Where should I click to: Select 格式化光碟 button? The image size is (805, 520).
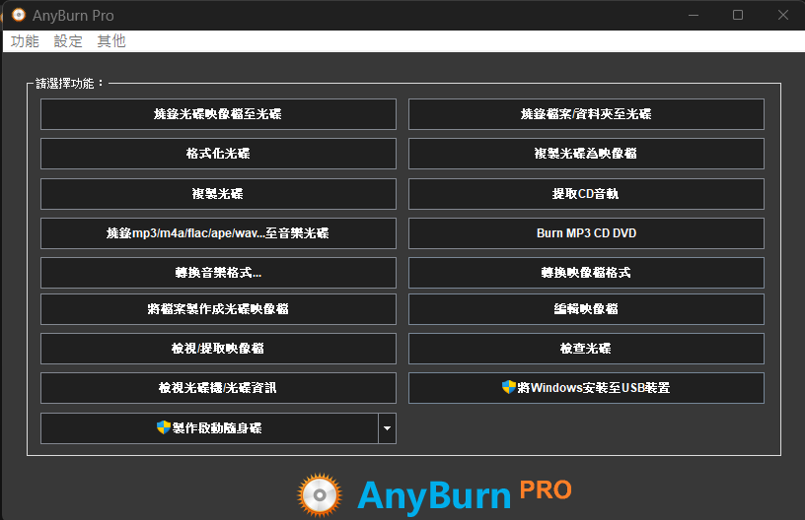point(218,154)
